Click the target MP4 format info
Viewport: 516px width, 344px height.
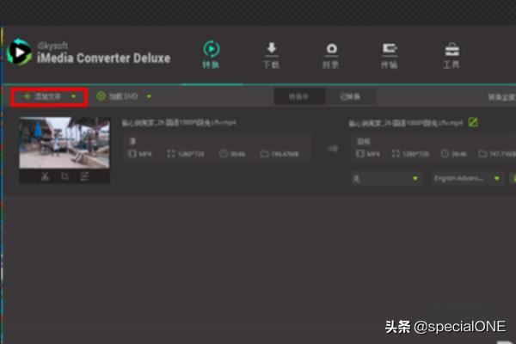coord(368,154)
